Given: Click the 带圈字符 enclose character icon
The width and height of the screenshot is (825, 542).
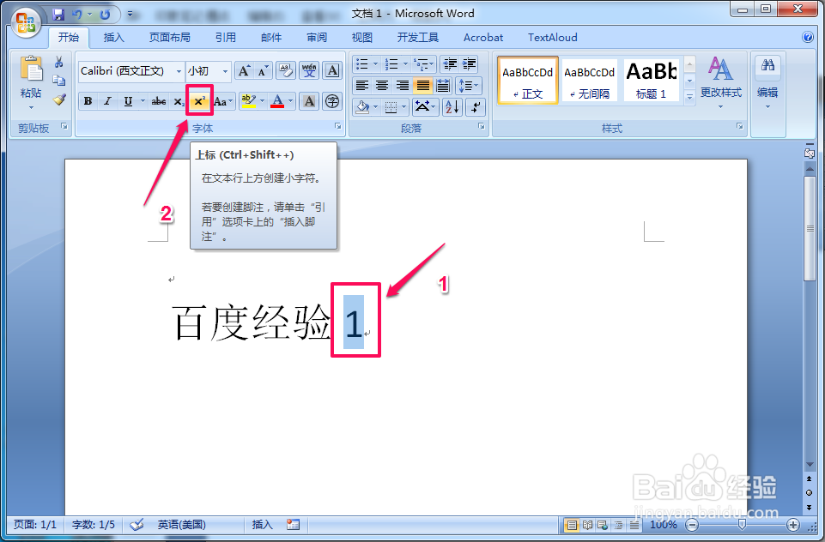Looking at the screenshot, I should [332, 100].
